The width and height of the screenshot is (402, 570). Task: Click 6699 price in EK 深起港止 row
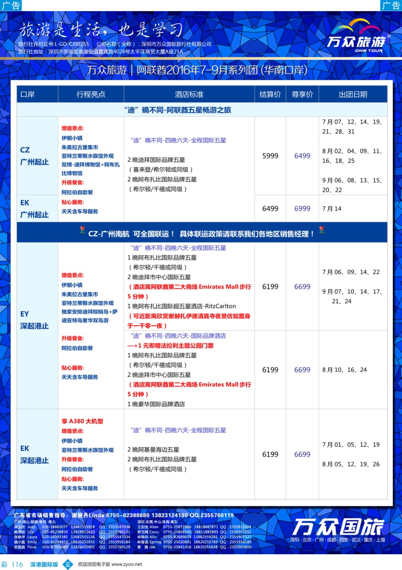coord(302,455)
